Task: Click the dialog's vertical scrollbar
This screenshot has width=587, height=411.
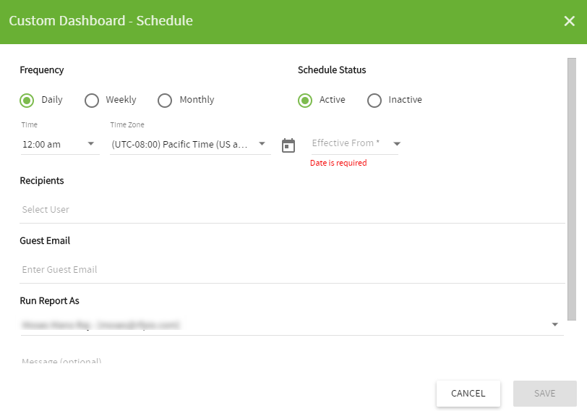Action: point(572,189)
